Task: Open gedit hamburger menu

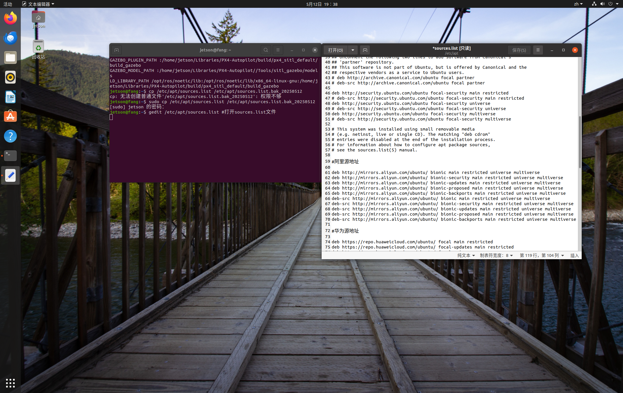Action: point(538,50)
